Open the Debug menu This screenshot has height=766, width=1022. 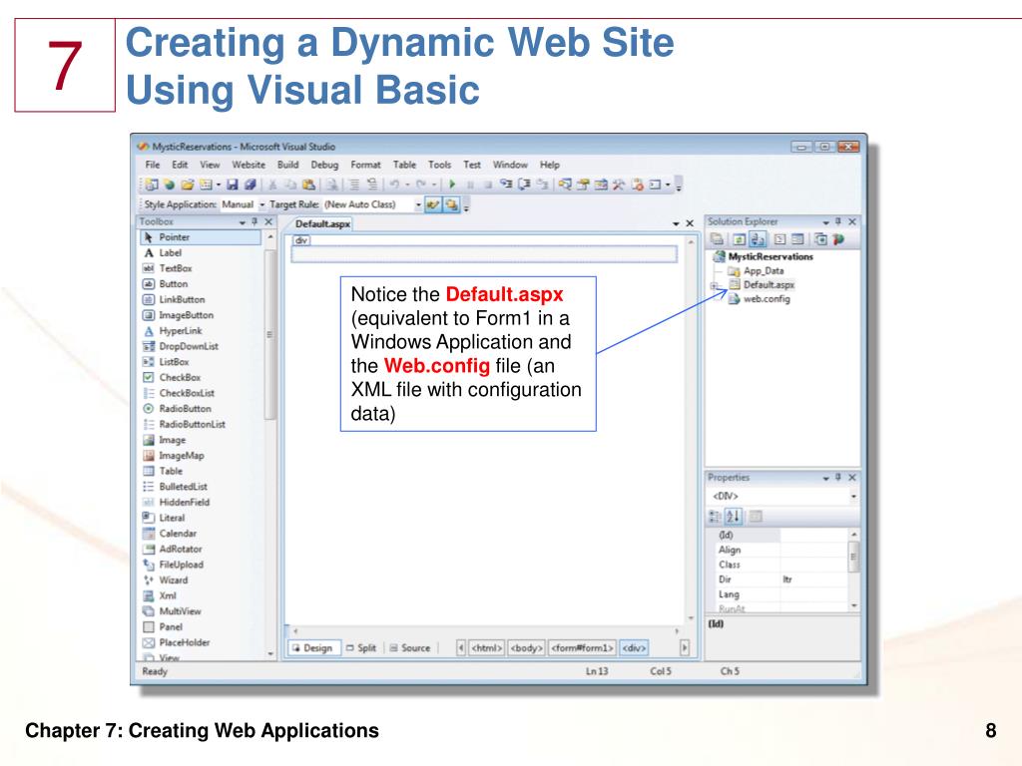(x=324, y=165)
